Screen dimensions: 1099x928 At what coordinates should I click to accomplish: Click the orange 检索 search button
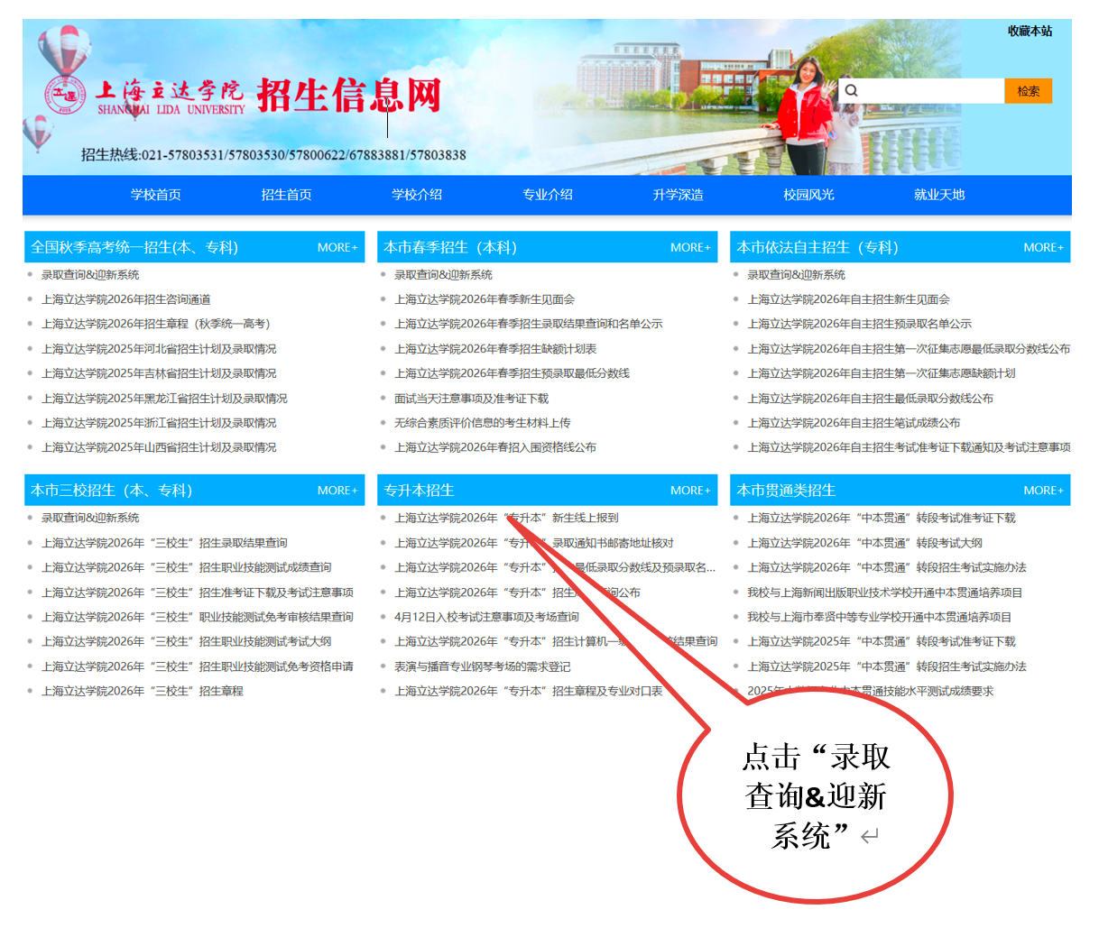tap(1028, 90)
